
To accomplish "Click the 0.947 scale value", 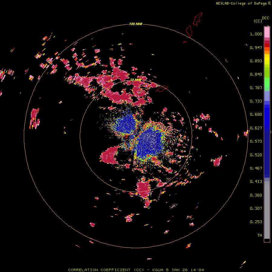I will pyautogui.click(x=256, y=47).
